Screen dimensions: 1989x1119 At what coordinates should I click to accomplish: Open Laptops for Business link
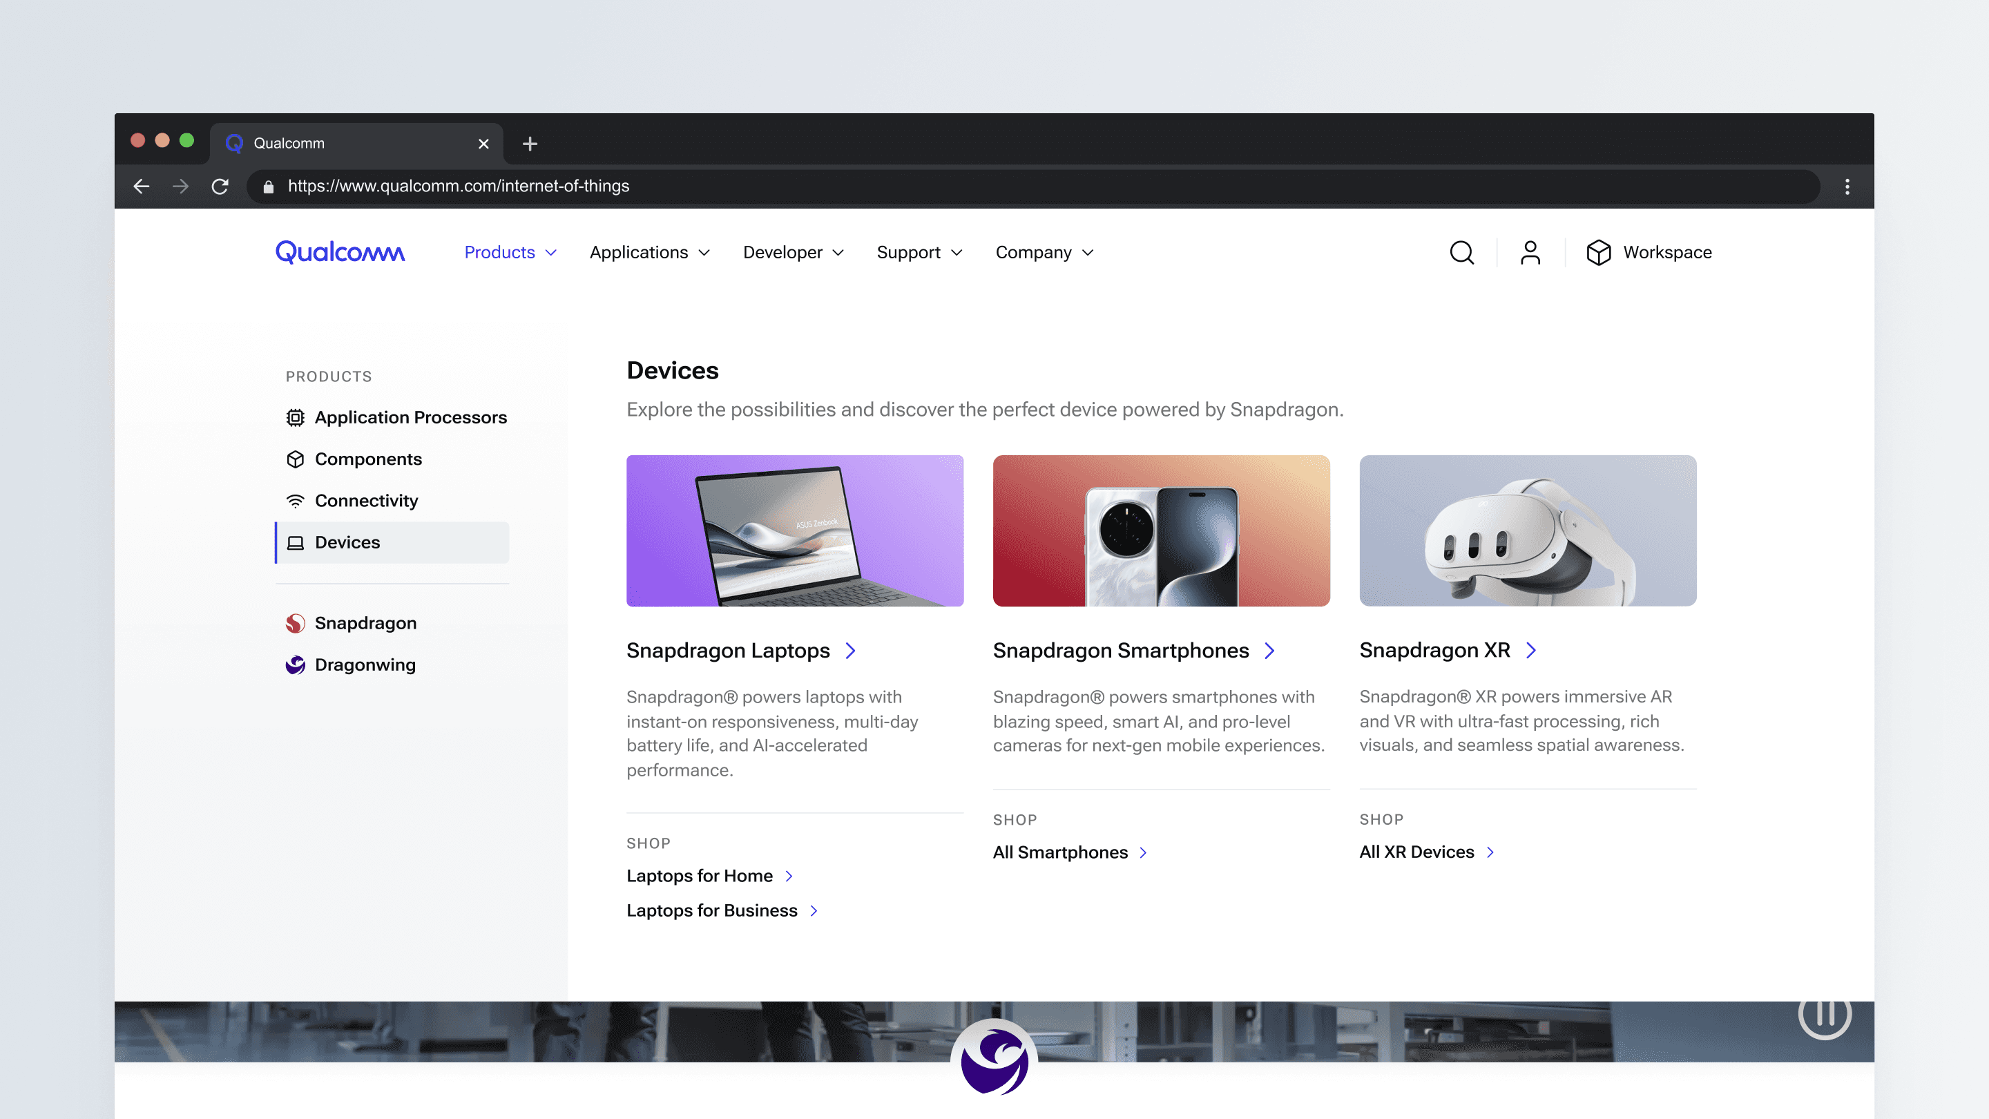[x=711, y=910]
